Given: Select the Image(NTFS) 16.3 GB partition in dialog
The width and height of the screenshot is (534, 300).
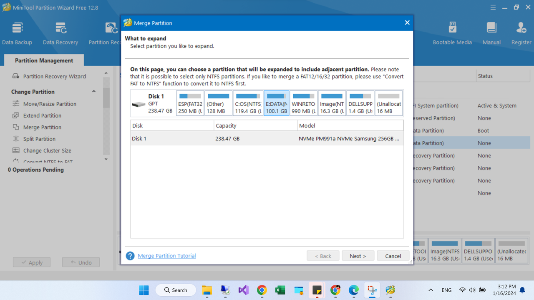Looking at the screenshot, I should coord(332,103).
